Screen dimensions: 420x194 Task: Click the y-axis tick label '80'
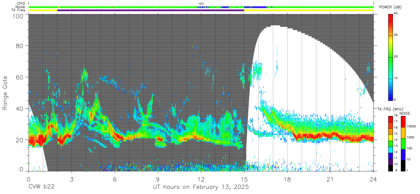[x=20, y=46]
